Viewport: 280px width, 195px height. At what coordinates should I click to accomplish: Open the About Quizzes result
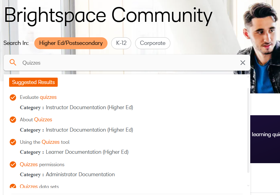(36, 119)
